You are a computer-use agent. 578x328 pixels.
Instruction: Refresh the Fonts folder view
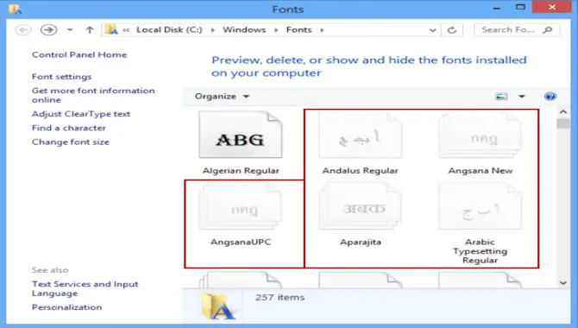452,30
